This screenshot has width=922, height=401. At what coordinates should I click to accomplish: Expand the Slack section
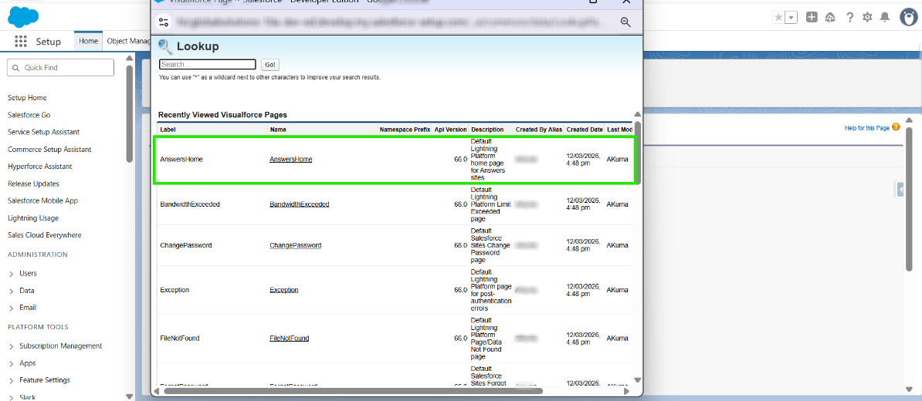tap(12, 397)
